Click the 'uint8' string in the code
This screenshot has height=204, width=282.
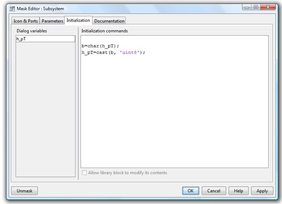[130, 52]
